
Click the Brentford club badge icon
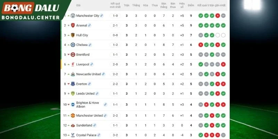[73, 55]
